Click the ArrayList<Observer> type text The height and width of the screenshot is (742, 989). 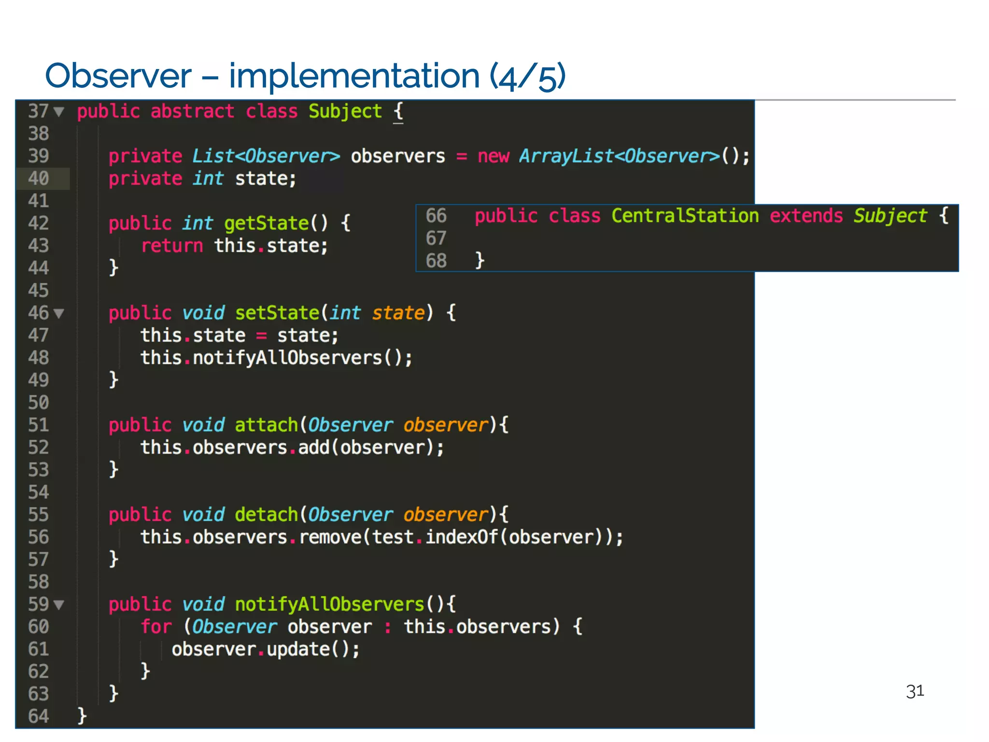[x=619, y=156]
